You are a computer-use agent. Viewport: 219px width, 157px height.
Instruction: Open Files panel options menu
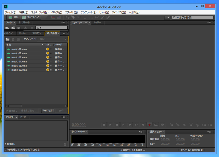click(x=63, y=22)
